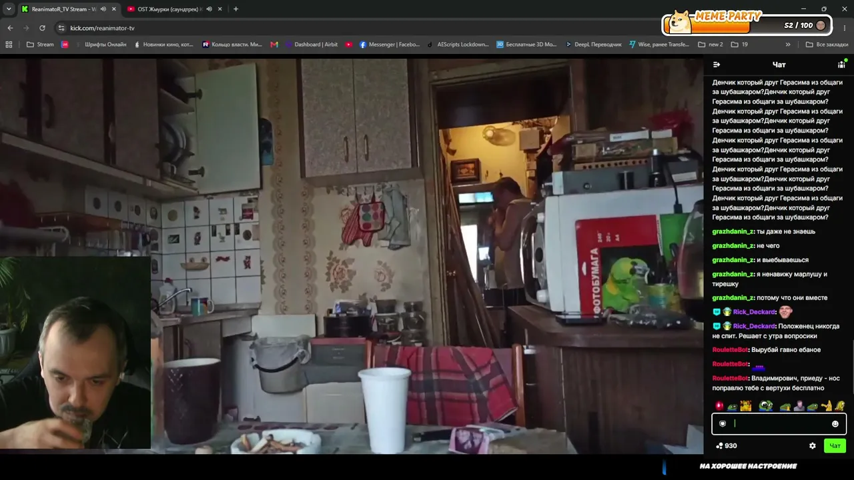
Task: Open Chrome three-dot menu
Action: point(845,28)
